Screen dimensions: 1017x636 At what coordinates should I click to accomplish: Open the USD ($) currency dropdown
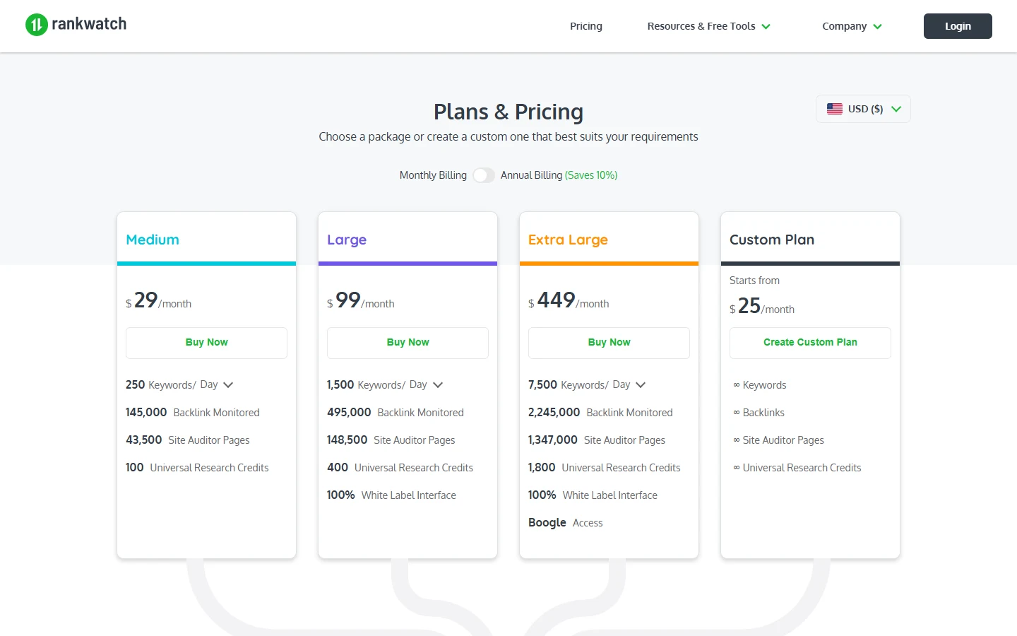pyautogui.click(x=863, y=109)
